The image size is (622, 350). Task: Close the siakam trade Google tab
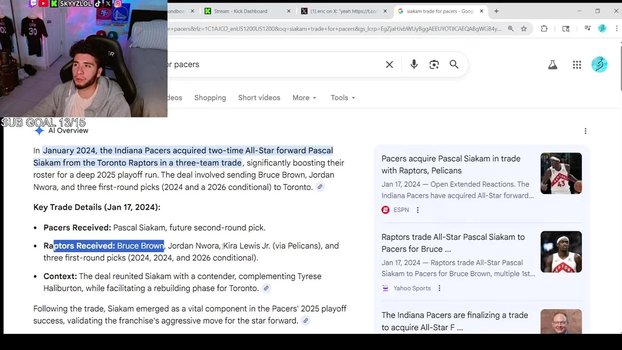(482, 11)
